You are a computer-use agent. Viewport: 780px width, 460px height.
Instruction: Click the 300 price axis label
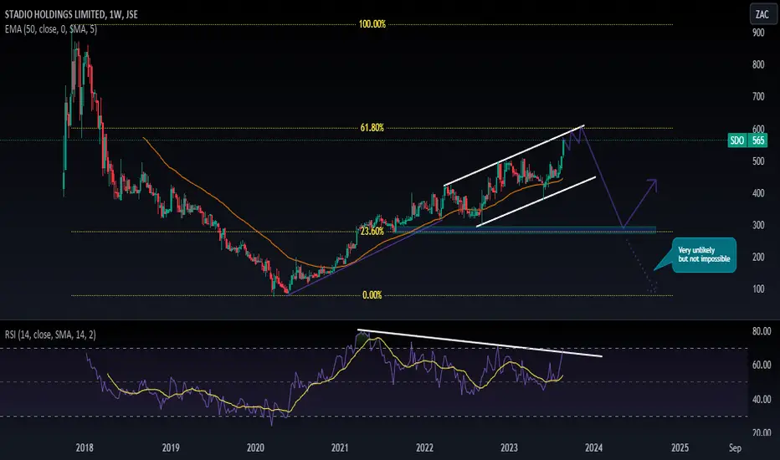coord(758,225)
